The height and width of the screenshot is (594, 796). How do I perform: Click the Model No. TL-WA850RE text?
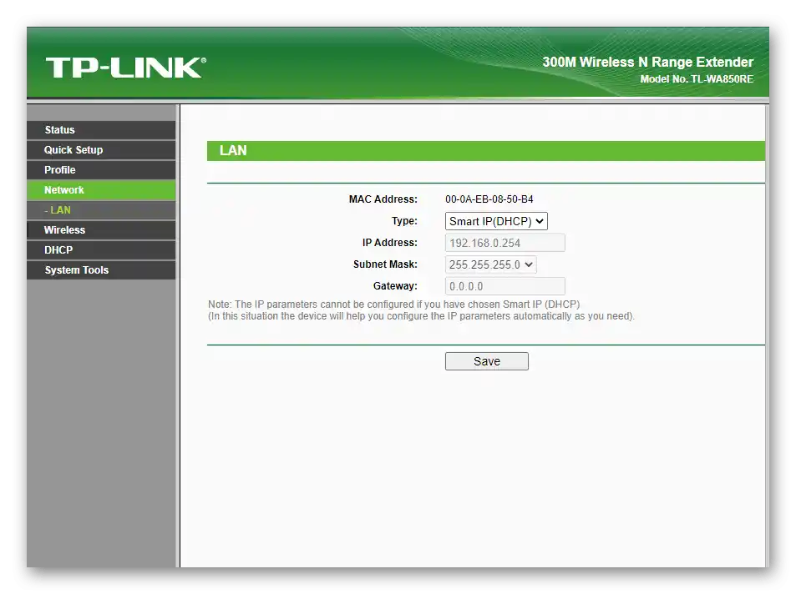pyautogui.click(x=697, y=79)
